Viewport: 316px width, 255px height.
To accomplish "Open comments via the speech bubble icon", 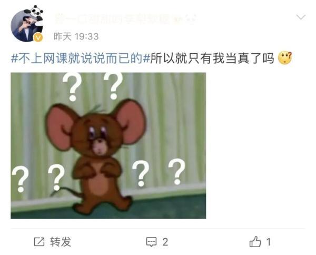I will coord(151,242).
